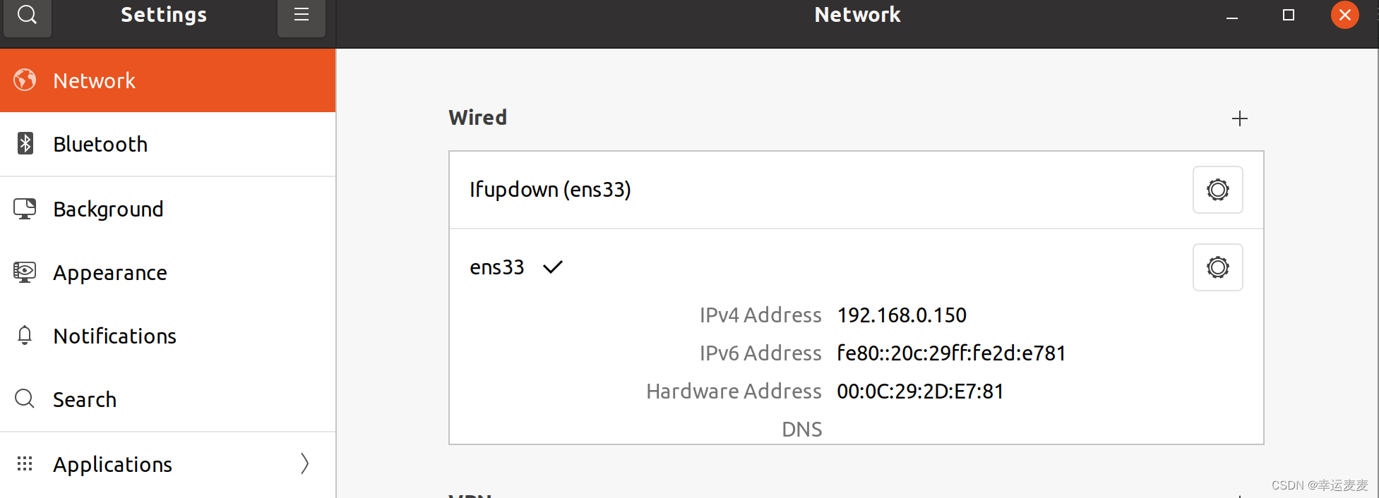Open settings gear for ens33 connection
Viewport: 1379px width, 498px height.
[x=1217, y=267]
